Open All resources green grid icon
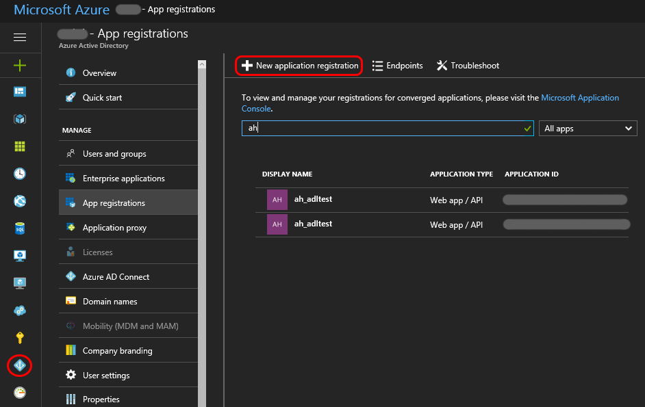The width and height of the screenshot is (645, 407). [x=20, y=146]
